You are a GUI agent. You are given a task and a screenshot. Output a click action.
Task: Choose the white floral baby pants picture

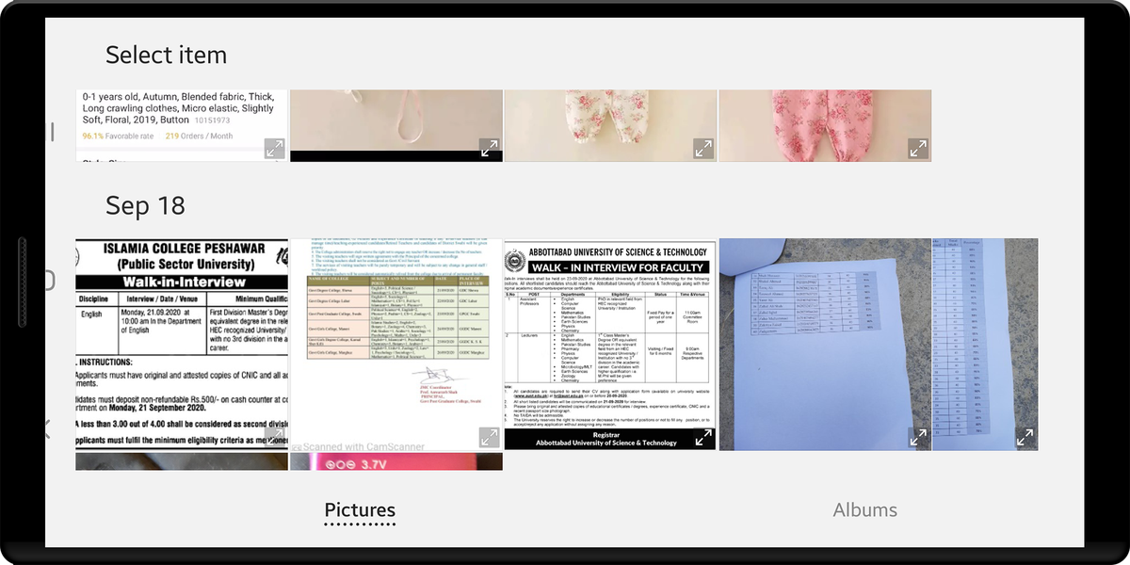pos(610,121)
